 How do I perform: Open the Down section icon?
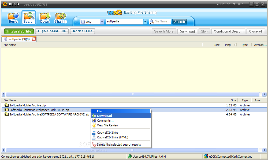click(45, 18)
